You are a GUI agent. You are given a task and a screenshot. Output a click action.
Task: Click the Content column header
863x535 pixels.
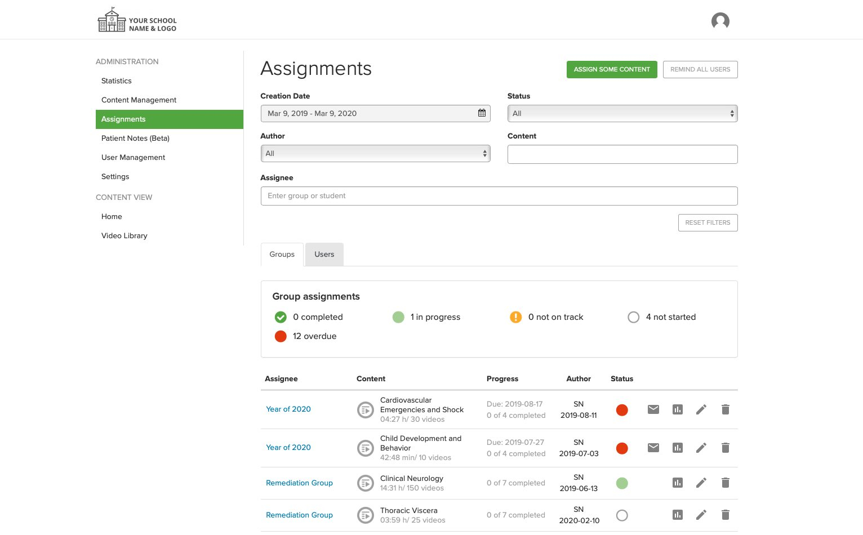click(x=371, y=379)
